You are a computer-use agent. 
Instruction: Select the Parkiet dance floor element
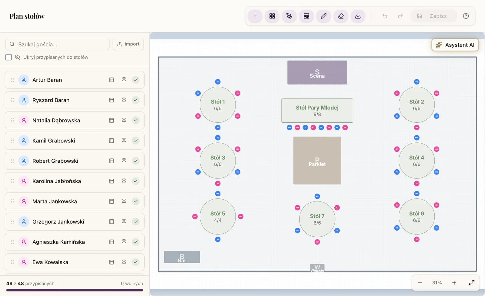317,161
